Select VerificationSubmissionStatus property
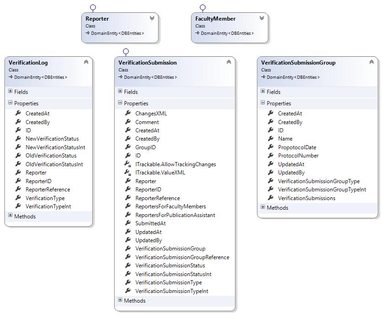 (170, 266)
